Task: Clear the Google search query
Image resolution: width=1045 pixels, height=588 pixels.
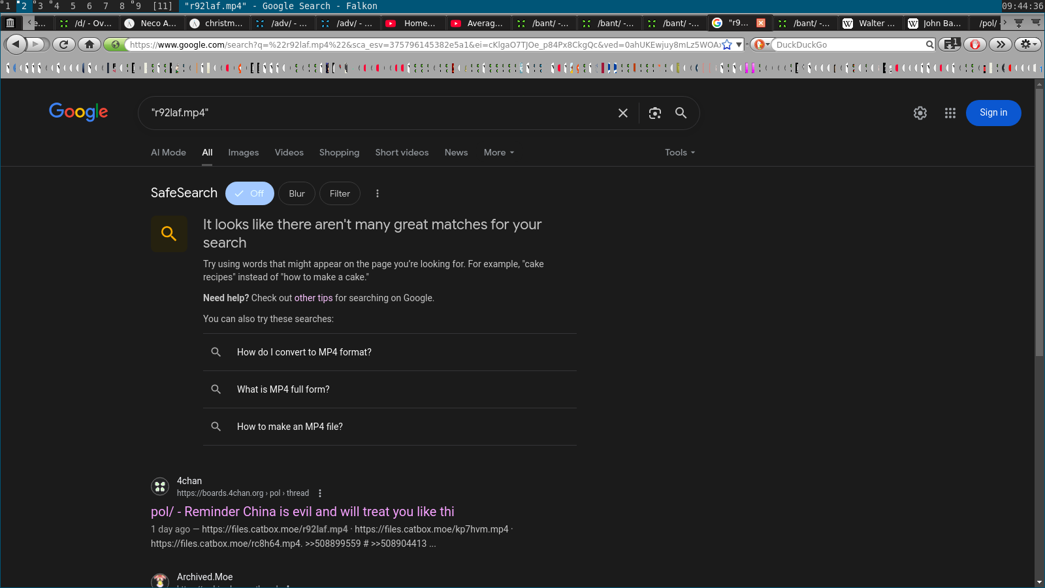Action: pos(623,113)
